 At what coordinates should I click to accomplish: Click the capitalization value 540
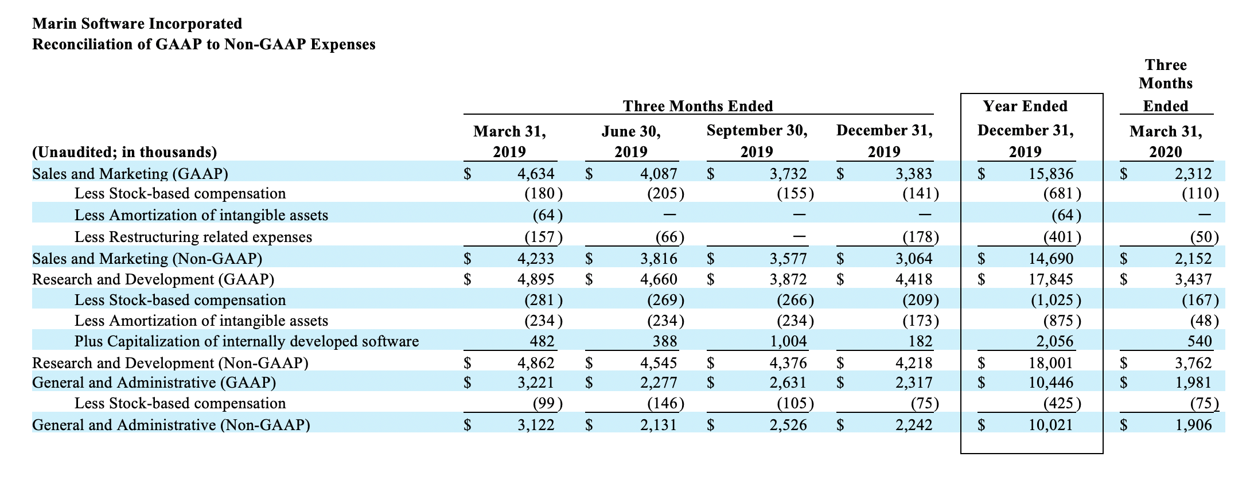(1200, 341)
